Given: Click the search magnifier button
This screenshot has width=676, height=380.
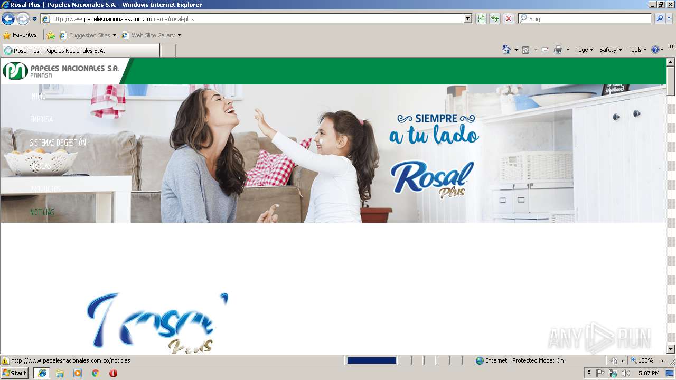Looking at the screenshot, I should tap(660, 19).
